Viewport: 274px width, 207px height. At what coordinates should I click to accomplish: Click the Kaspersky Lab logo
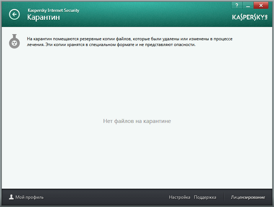point(250,17)
